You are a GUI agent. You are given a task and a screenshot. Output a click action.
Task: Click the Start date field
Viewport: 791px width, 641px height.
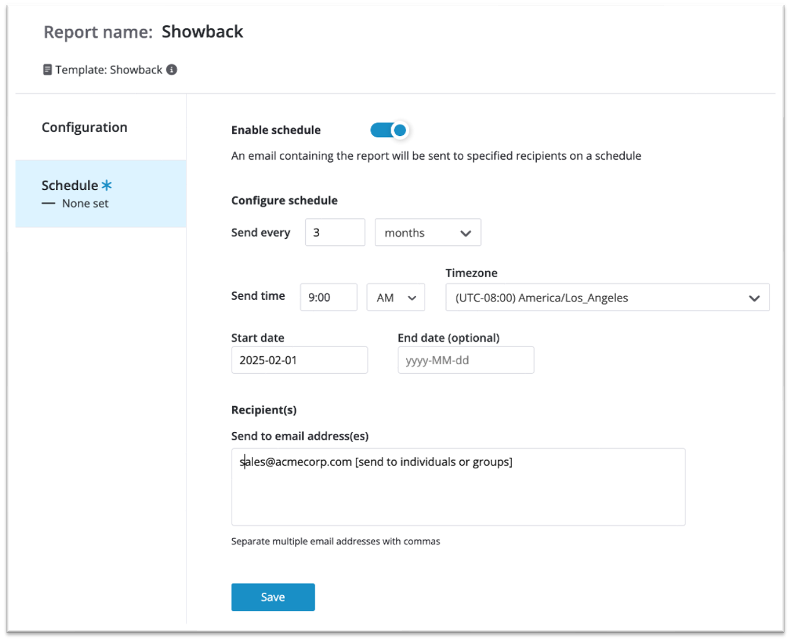(x=299, y=360)
